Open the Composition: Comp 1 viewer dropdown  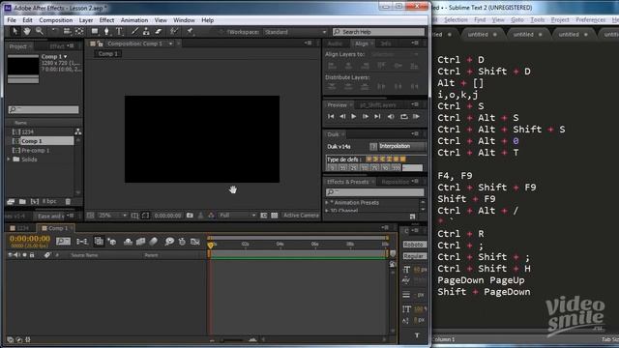[170, 43]
